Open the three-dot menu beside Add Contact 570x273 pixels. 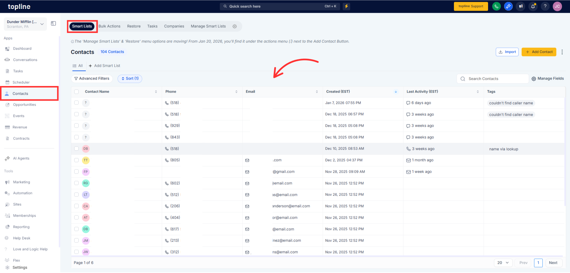click(x=562, y=52)
